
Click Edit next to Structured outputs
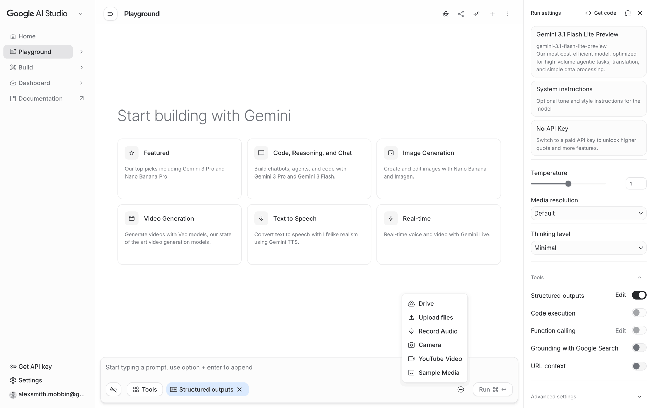(x=620, y=295)
